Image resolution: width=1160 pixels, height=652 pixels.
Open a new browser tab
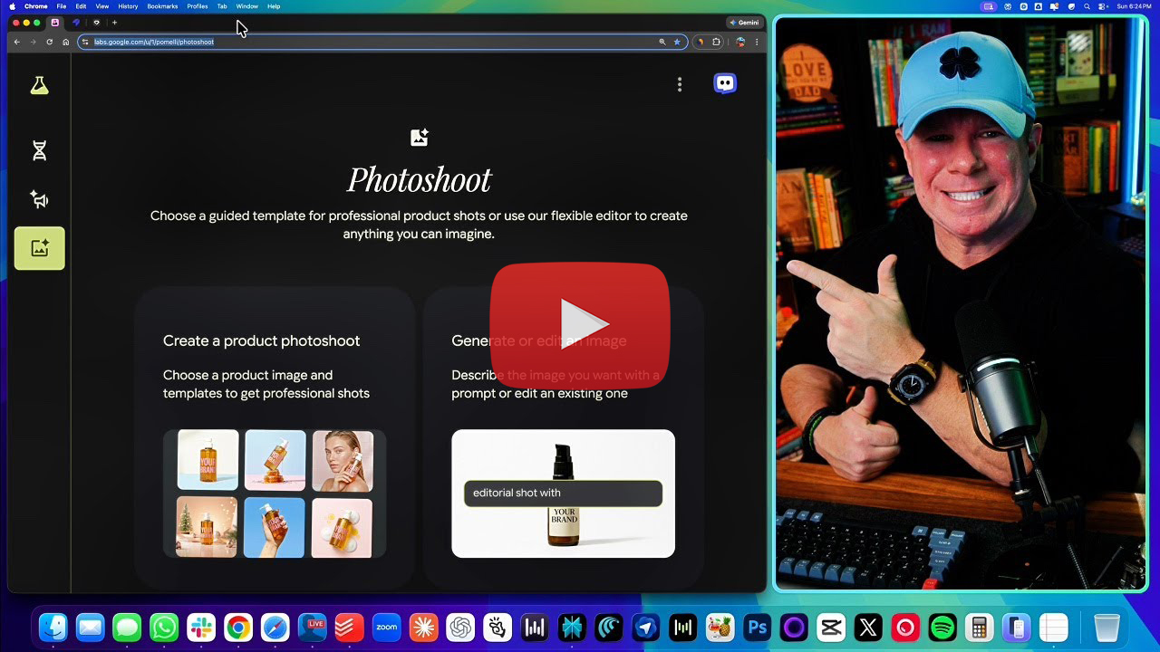[114, 23]
